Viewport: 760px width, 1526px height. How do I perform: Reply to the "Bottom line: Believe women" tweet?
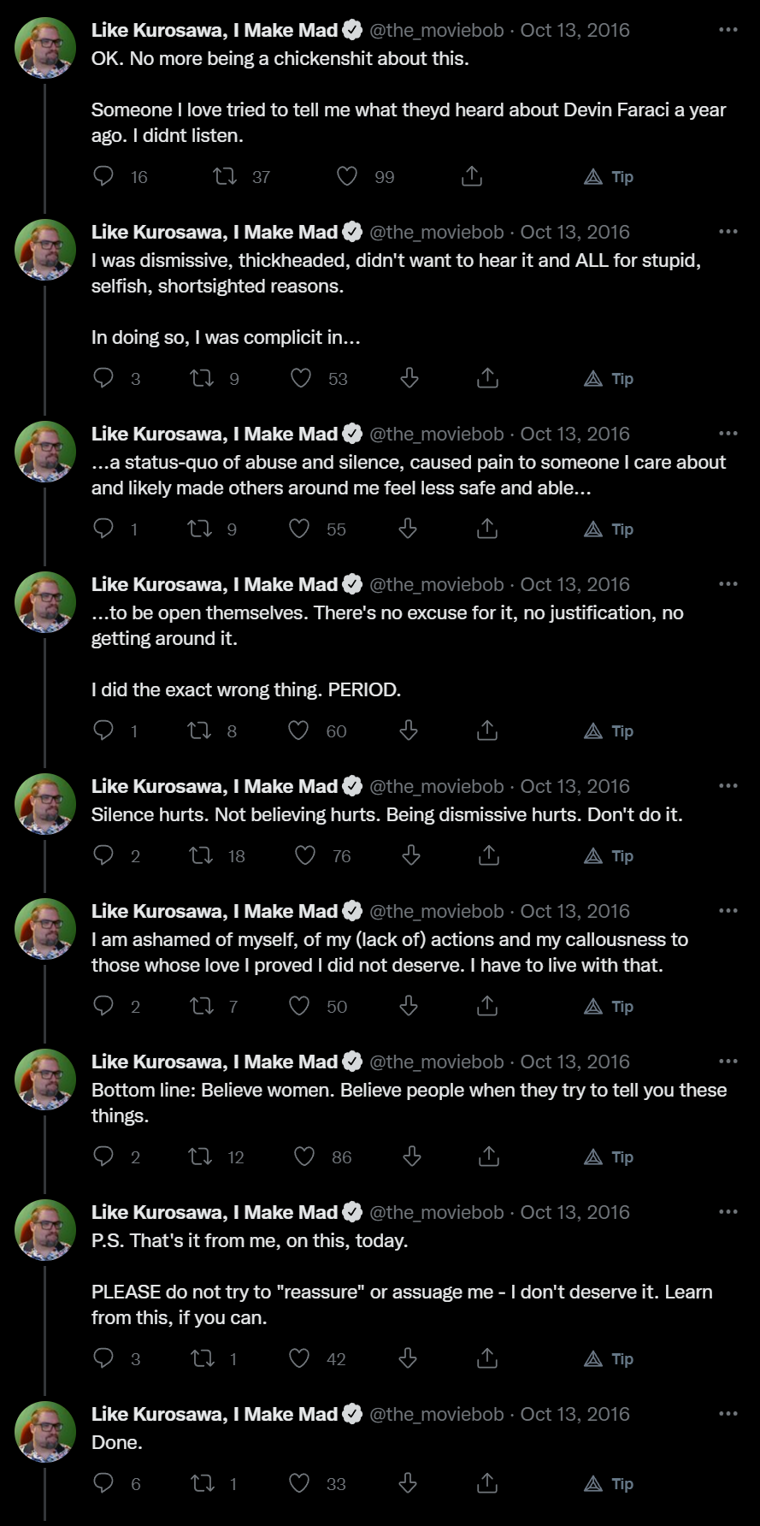pyautogui.click(x=103, y=1156)
